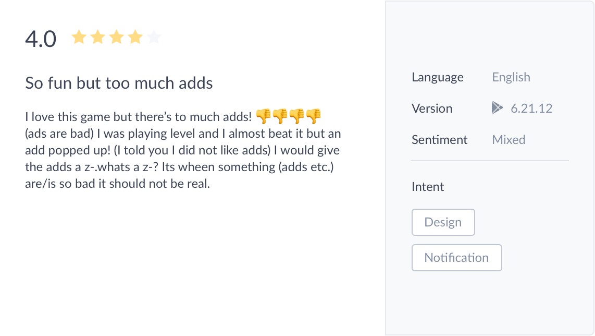Click the second yellow star
This screenshot has width=595, height=336.
(x=97, y=38)
